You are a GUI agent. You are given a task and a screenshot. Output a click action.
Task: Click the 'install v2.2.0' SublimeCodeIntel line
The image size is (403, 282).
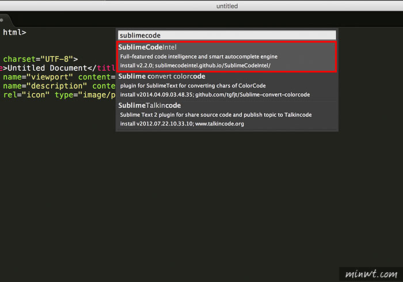tap(195, 66)
